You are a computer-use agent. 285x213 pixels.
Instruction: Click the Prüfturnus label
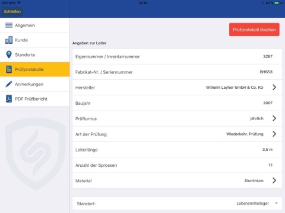[86, 119]
